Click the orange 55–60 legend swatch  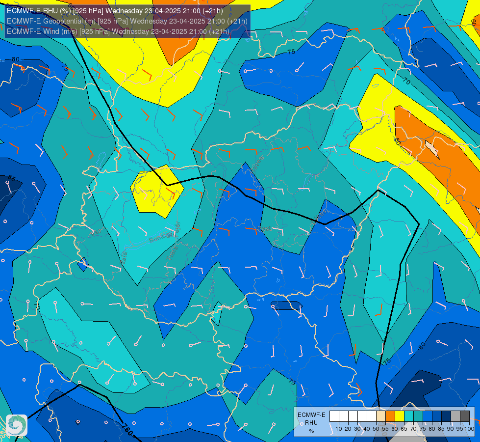click(x=390, y=416)
